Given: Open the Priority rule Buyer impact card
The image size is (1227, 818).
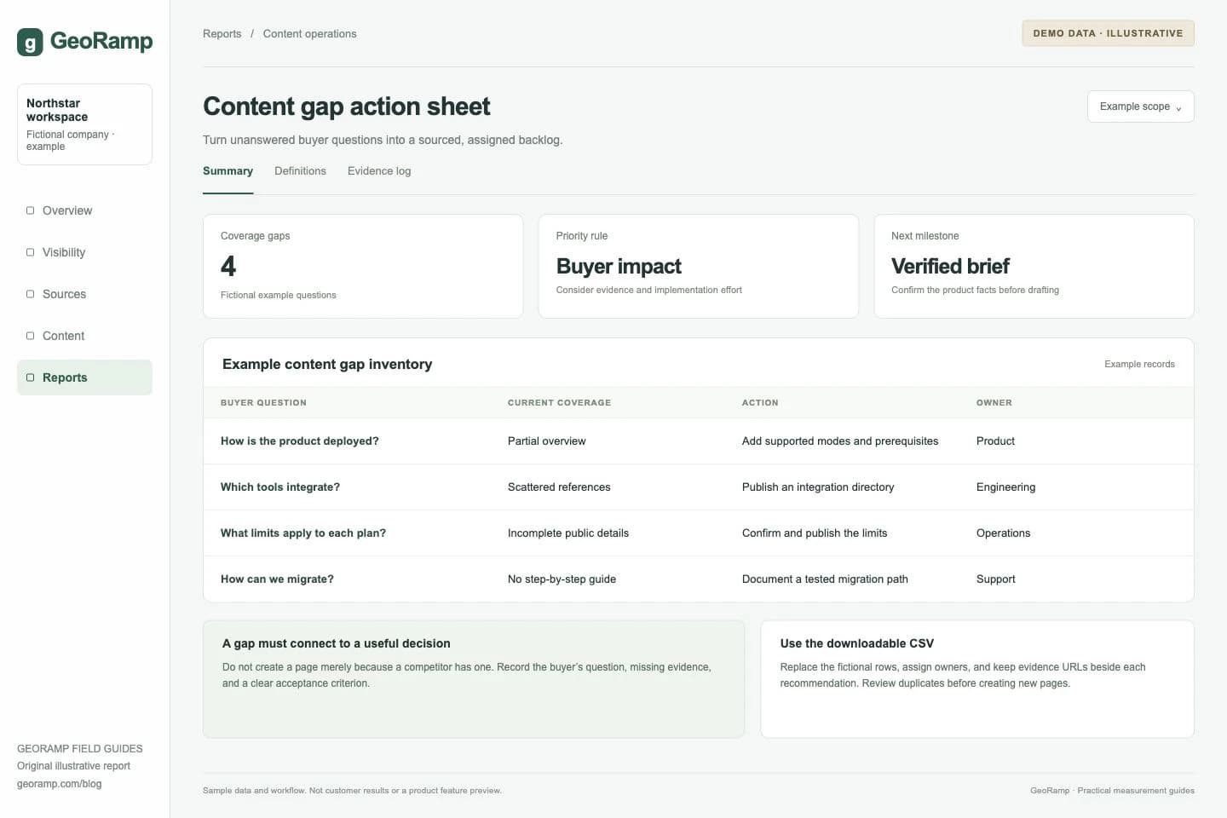Looking at the screenshot, I should tap(698, 267).
